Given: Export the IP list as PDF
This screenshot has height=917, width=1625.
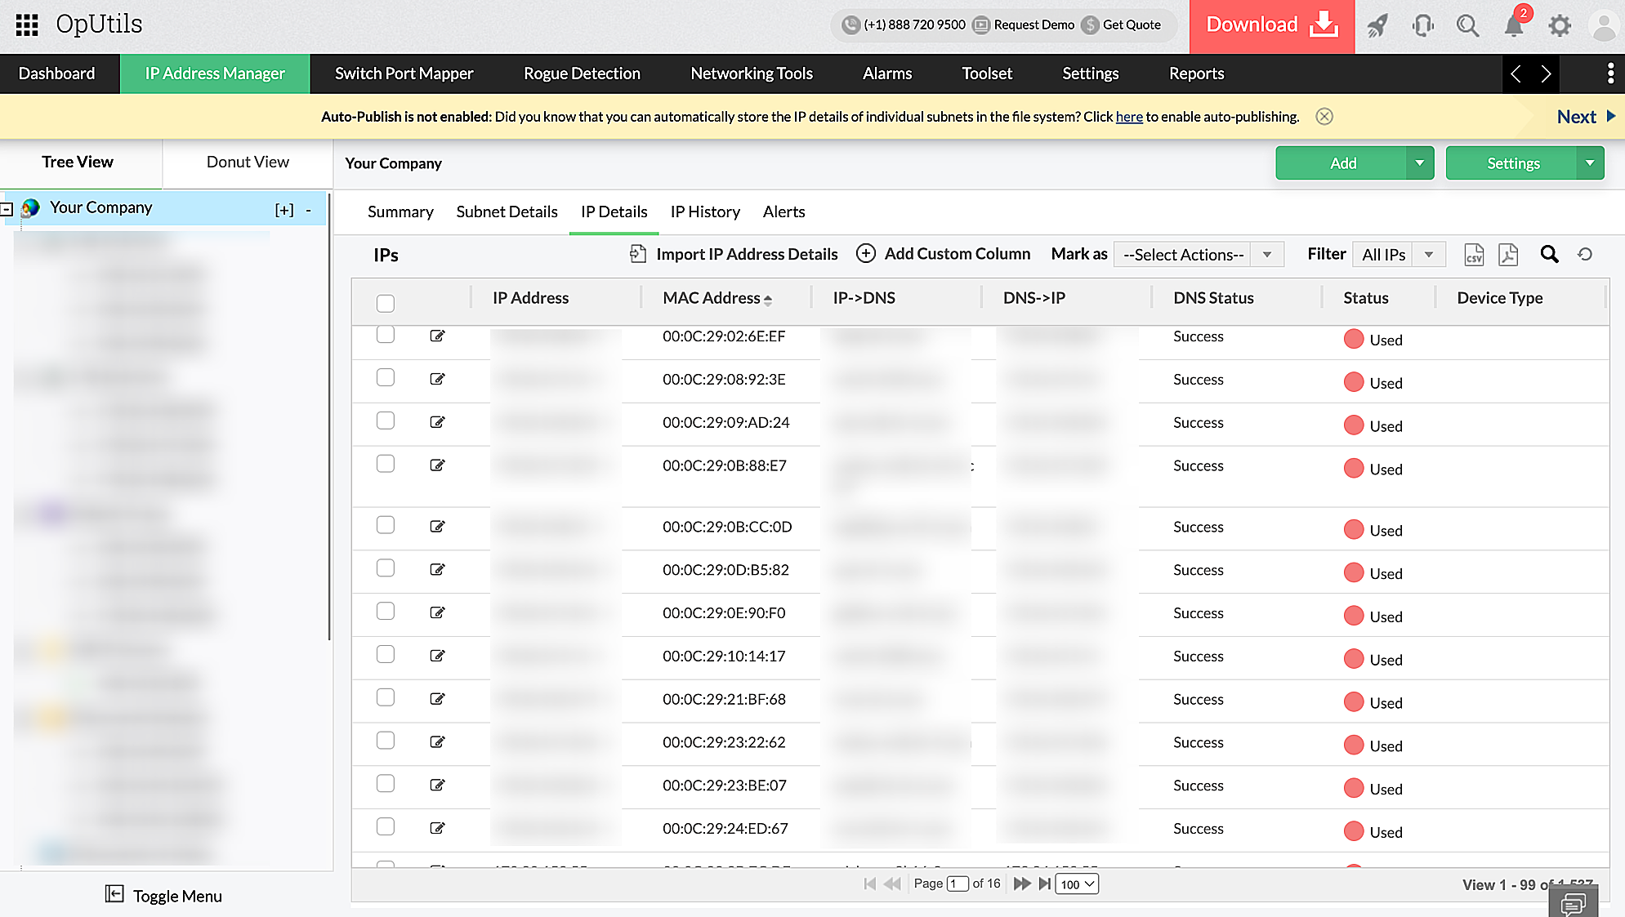Looking at the screenshot, I should pyautogui.click(x=1508, y=255).
